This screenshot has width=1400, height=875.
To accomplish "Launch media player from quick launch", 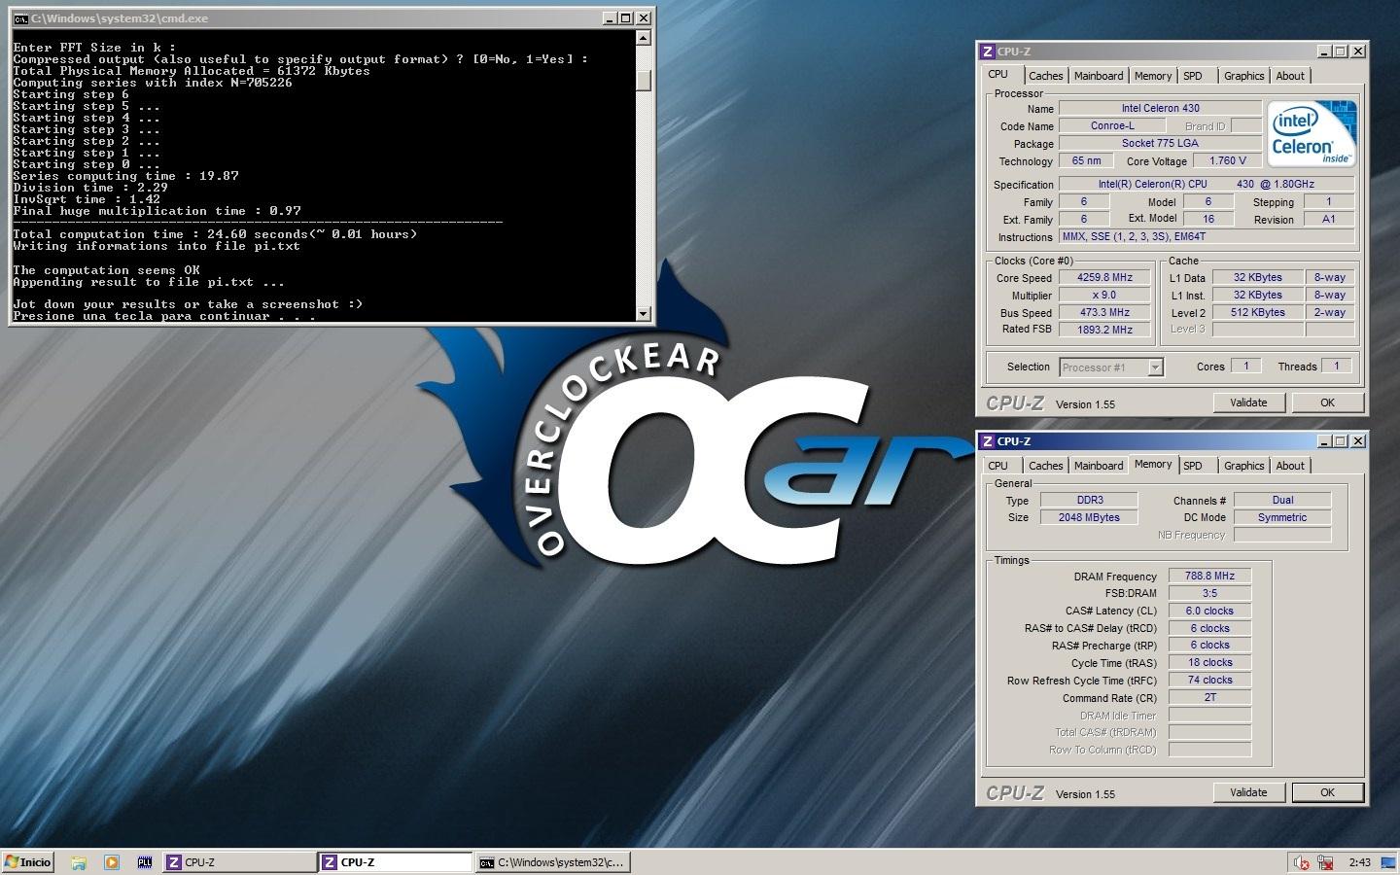I will (112, 862).
